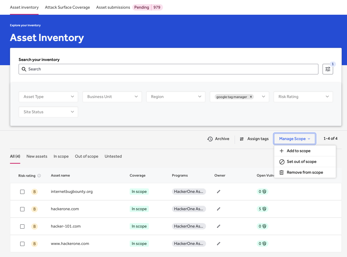Edit owner for internetbugbounty.org with pencil icon

tap(218, 192)
